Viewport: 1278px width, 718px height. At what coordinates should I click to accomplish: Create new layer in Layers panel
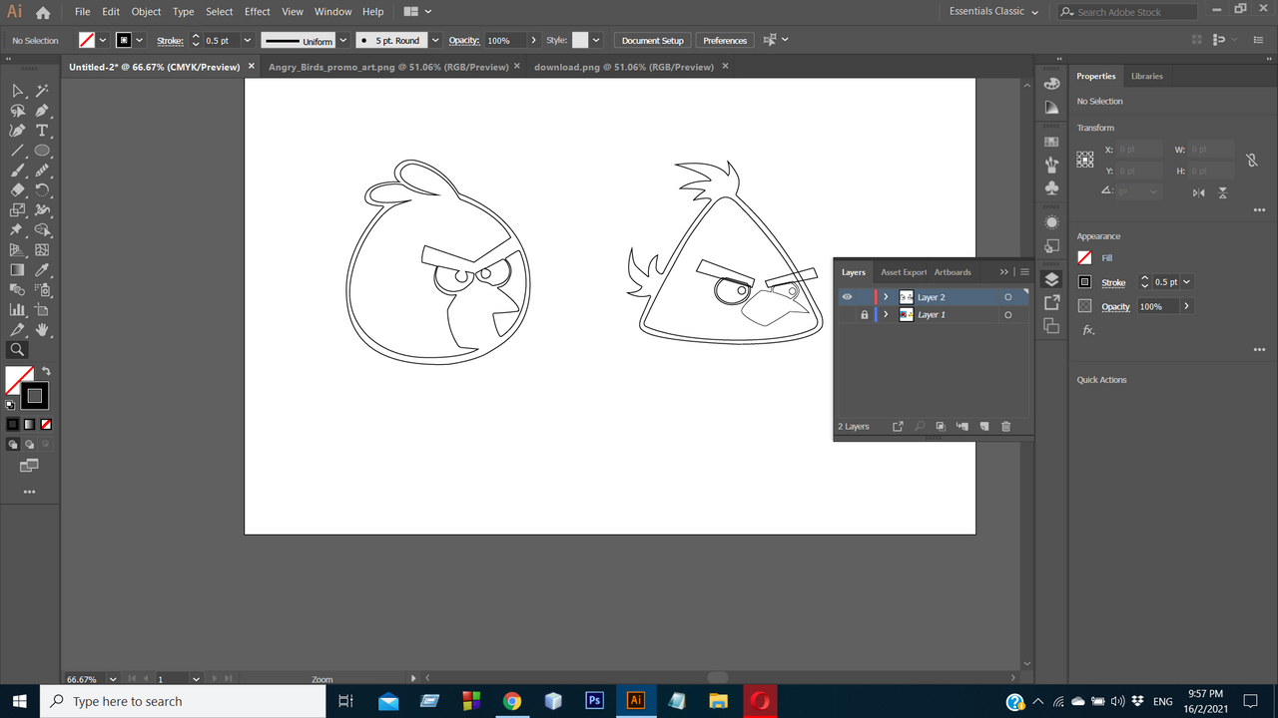point(983,427)
